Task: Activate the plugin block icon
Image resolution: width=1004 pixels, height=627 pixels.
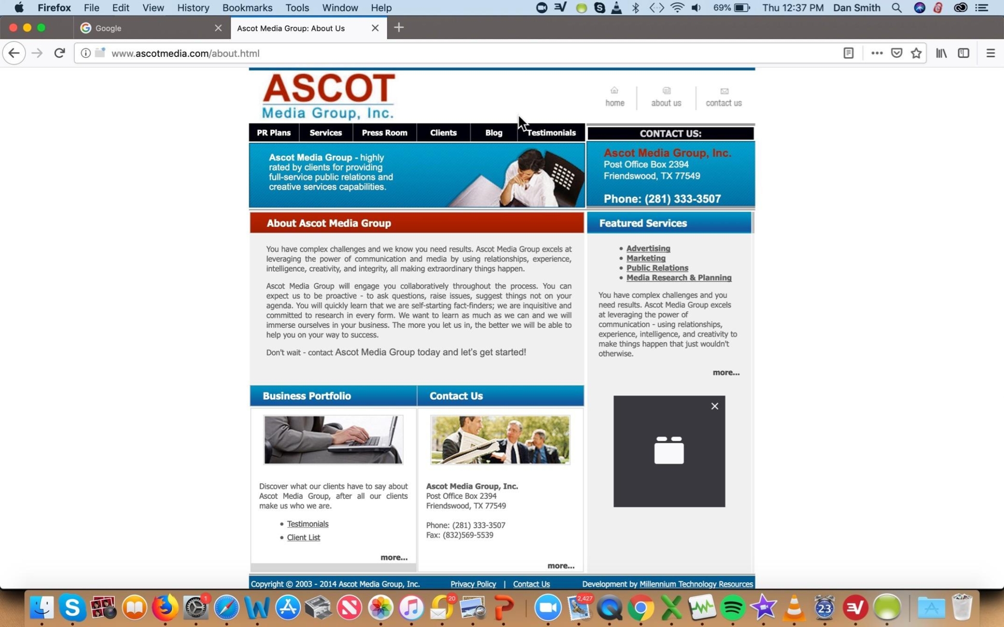Action: click(669, 450)
